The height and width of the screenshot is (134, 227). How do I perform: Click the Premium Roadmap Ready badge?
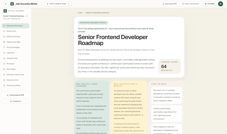click(x=93, y=23)
